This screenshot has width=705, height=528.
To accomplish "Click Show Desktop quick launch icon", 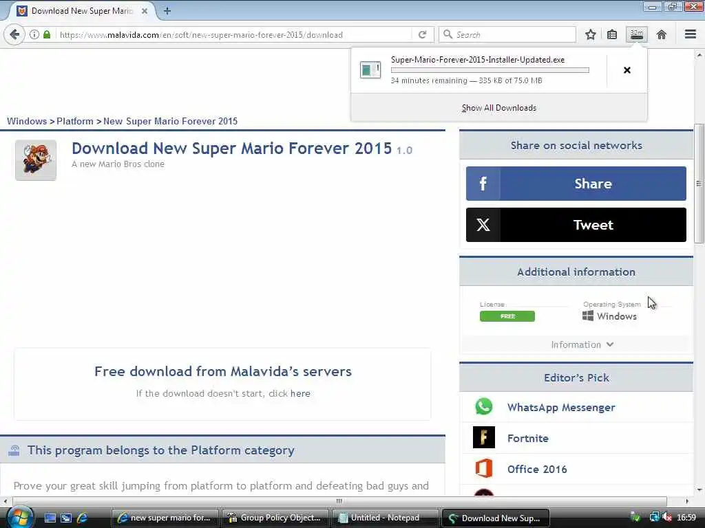I will tap(50, 518).
